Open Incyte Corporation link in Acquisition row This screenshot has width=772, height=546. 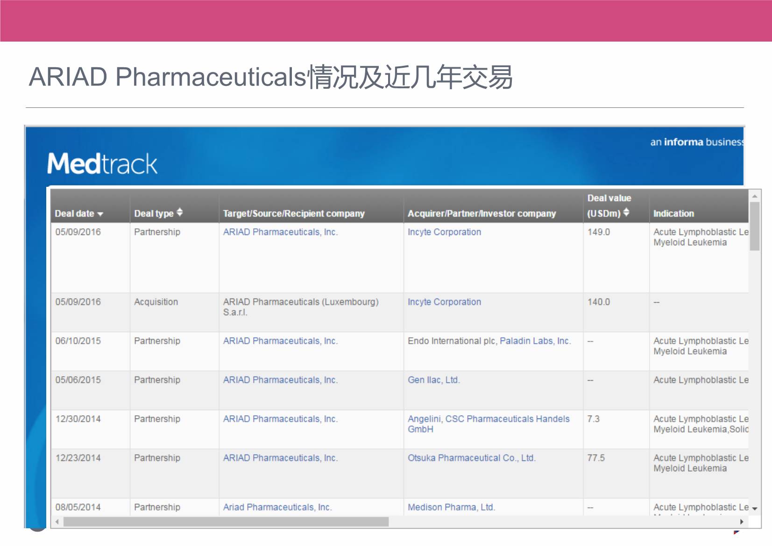point(444,302)
